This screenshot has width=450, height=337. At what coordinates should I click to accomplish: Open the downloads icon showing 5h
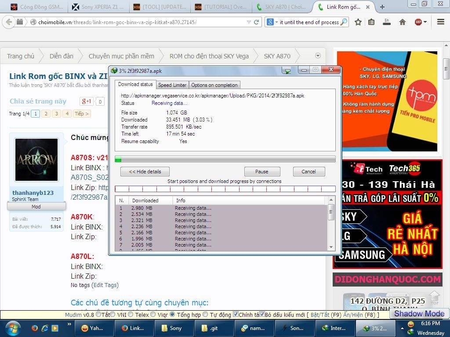coord(387,22)
